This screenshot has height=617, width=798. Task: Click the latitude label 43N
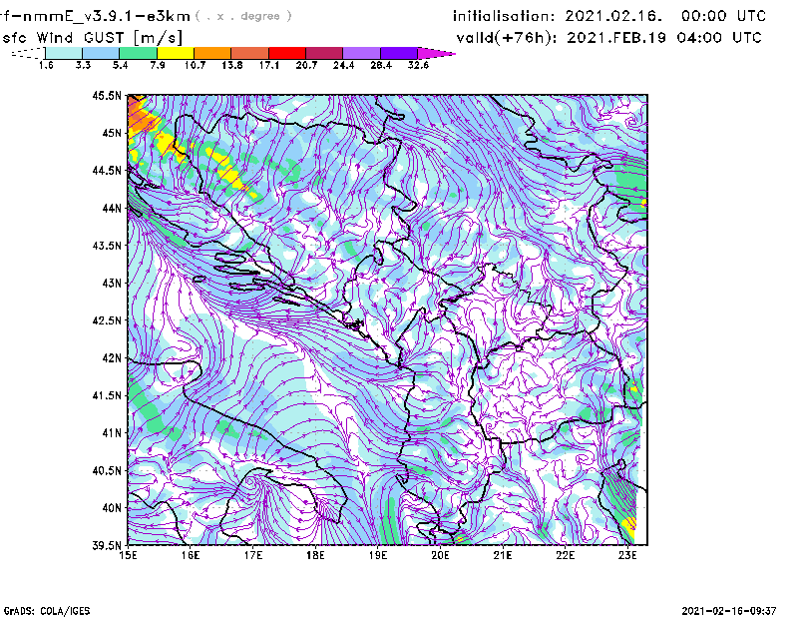(112, 283)
